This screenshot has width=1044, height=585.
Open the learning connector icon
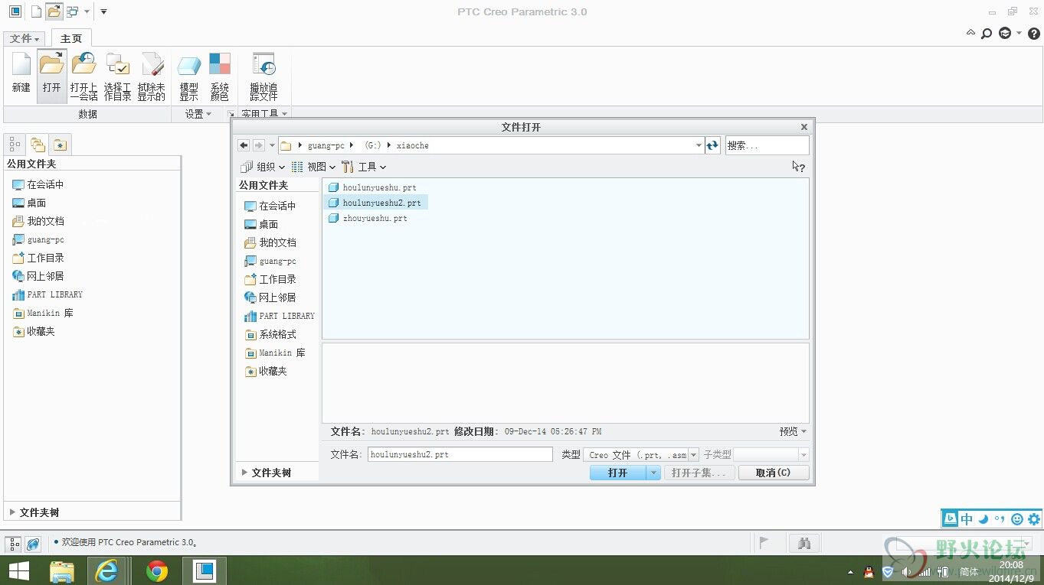tap(1005, 33)
